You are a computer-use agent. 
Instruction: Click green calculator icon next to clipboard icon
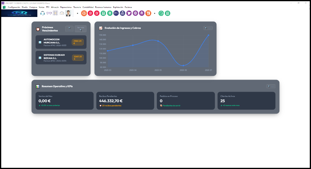pyautogui.click(x=103, y=13)
